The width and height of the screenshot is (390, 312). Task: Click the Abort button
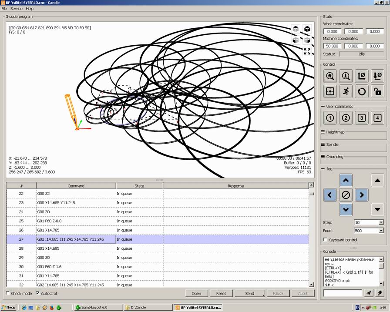click(303, 293)
